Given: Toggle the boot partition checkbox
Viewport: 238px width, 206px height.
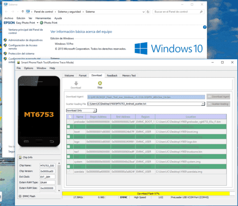Looking at the screenshot, I should [69, 132].
